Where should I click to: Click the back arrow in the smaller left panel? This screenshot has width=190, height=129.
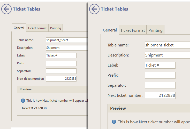6,9
